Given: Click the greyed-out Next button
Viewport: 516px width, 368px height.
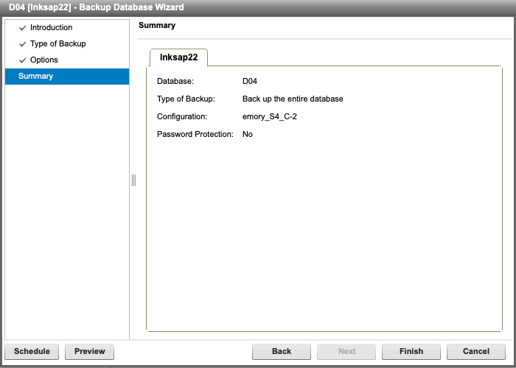Looking at the screenshot, I should point(346,352).
